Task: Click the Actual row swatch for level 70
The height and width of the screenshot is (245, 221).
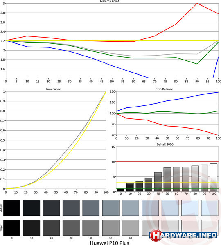Action: click(x=150, y=208)
